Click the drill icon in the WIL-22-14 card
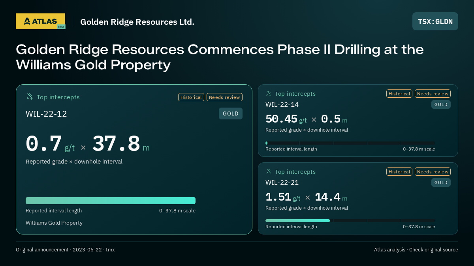Viewport: 474px width, 266px height. click(269, 94)
